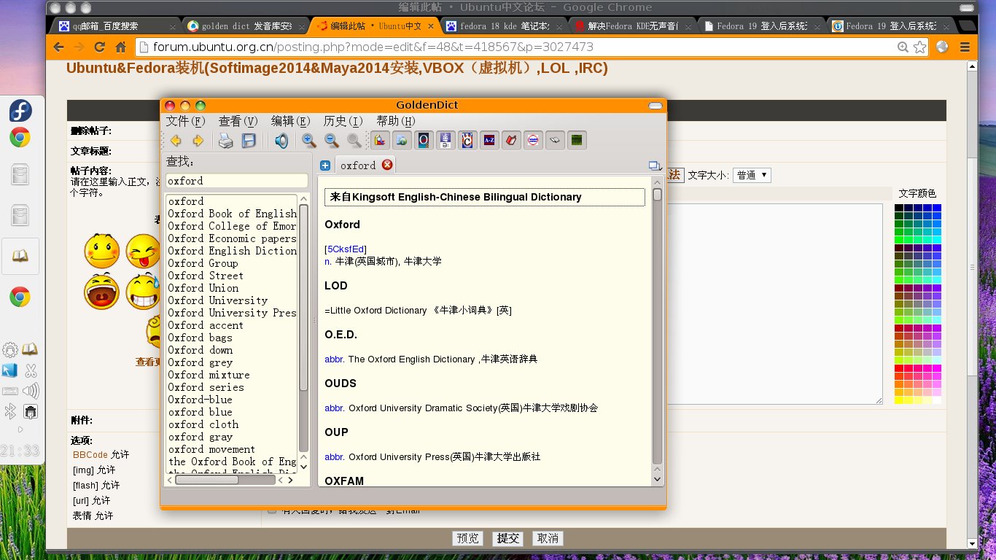The height and width of the screenshot is (560, 996).
Task: Go back in GoldenDict history
Action: click(176, 141)
